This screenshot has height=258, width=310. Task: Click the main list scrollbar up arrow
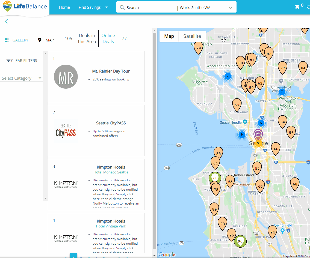(x=154, y=31)
